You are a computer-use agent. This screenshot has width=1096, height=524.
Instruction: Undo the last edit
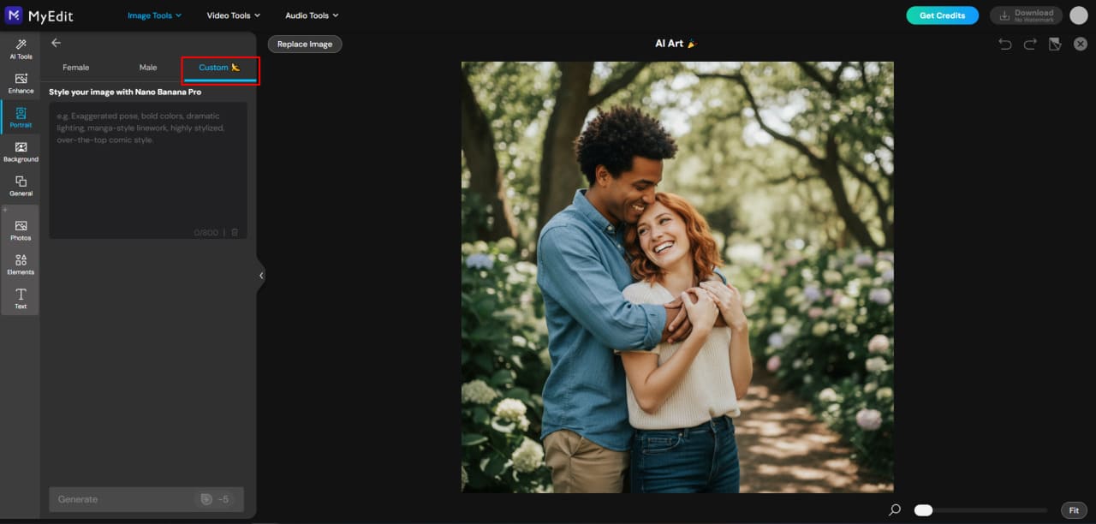[1005, 44]
